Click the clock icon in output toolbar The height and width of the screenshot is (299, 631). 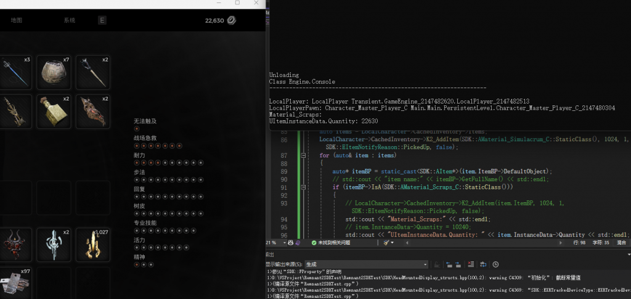[x=495, y=264]
